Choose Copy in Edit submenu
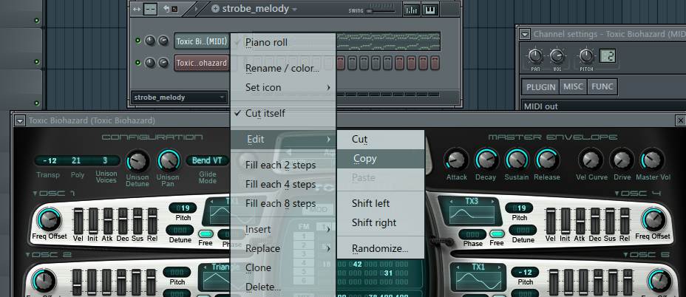The height and width of the screenshot is (297, 686). pyautogui.click(x=381, y=159)
